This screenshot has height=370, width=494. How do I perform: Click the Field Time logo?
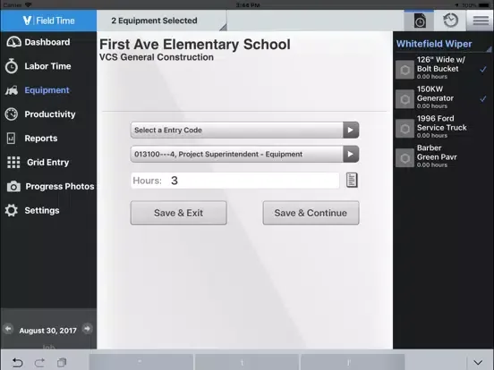click(49, 21)
